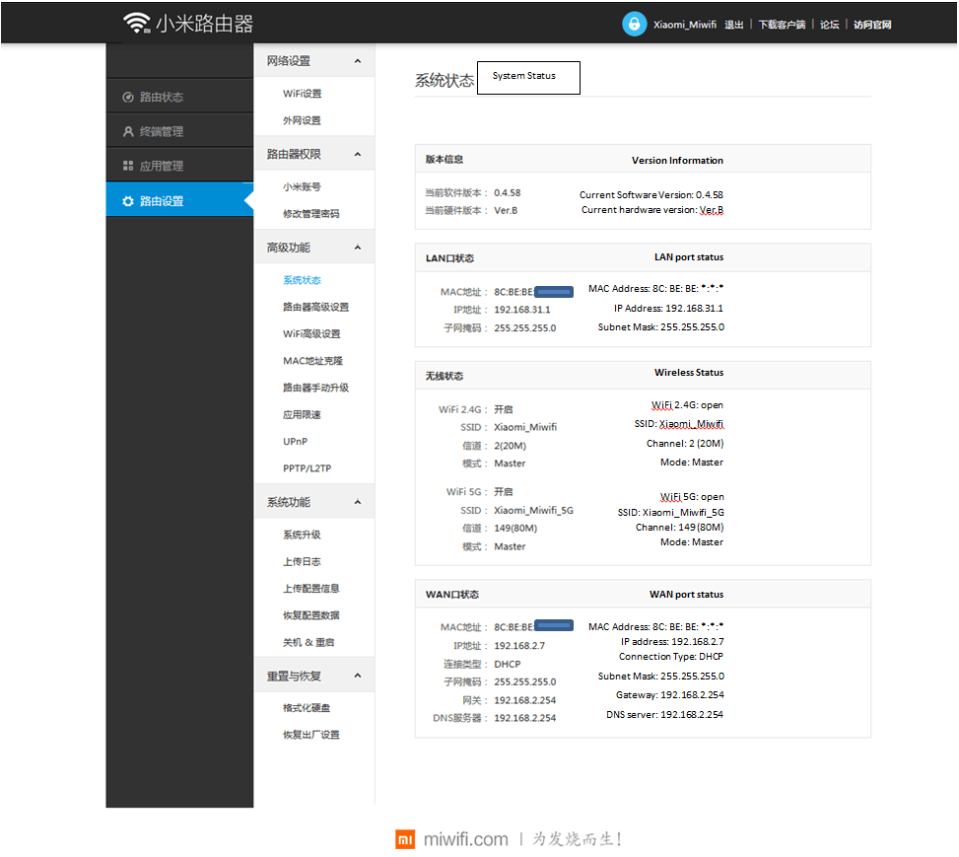Open 系统升级 page

(303, 535)
